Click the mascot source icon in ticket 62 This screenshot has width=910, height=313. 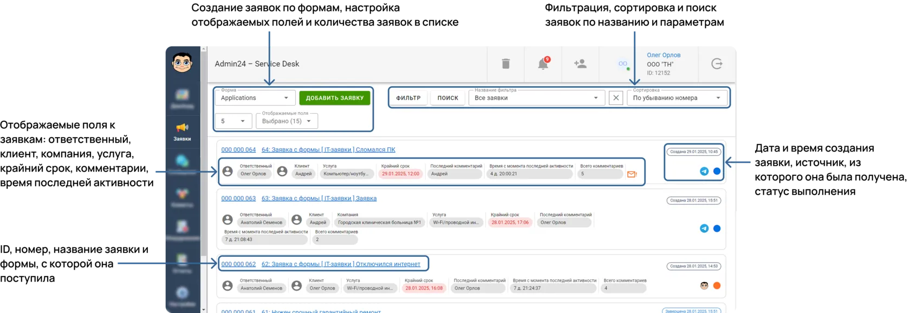click(704, 285)
